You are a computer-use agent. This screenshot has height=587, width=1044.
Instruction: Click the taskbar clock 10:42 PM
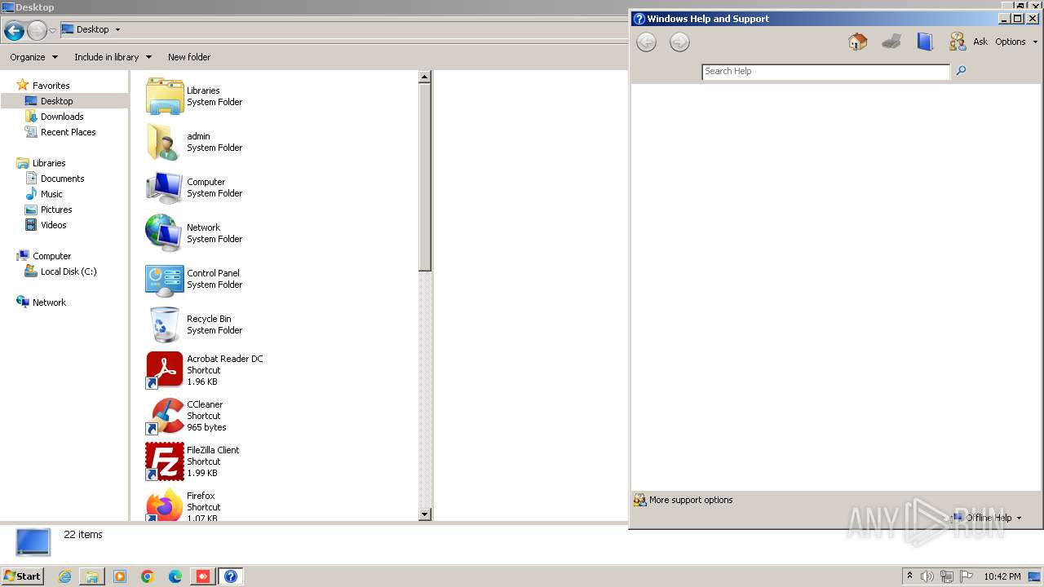coord(1002,576)
